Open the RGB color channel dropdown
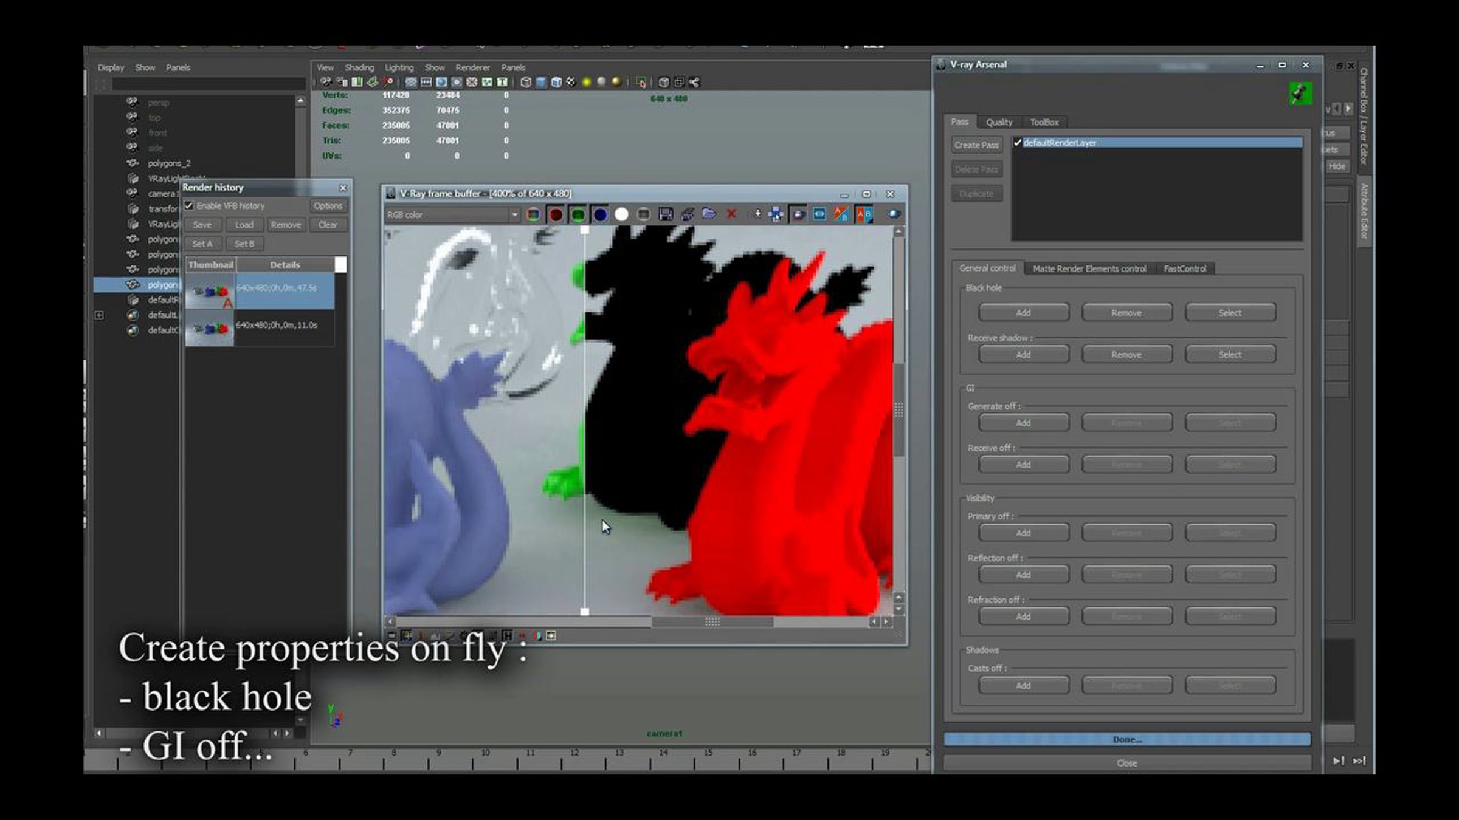Viewport: 1459px width, 820px height. click(452, 214)
